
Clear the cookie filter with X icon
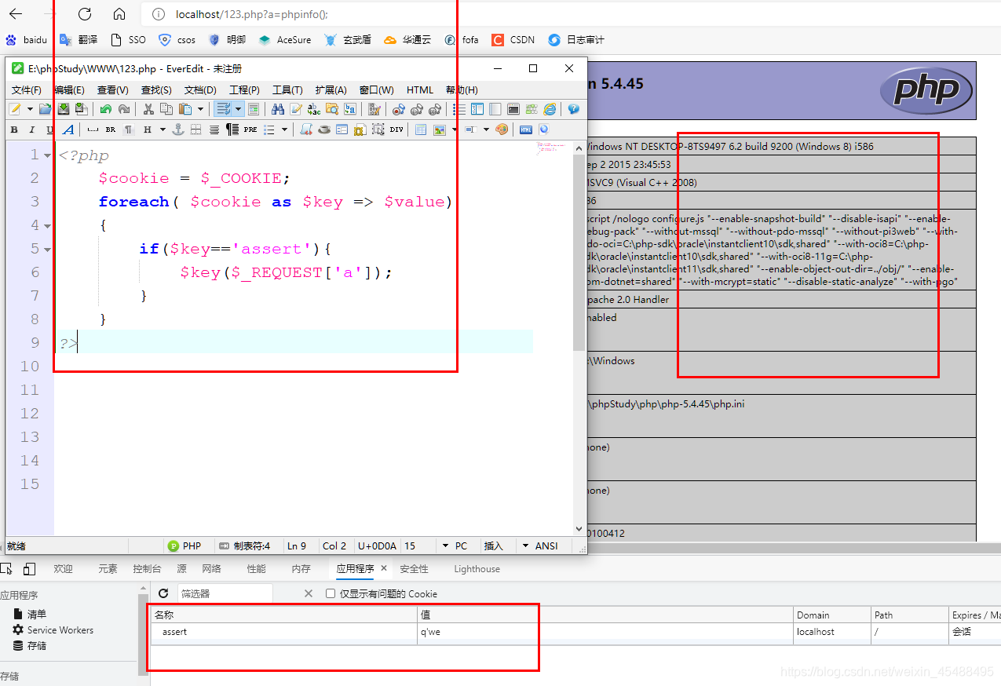[x=309, y=593]
